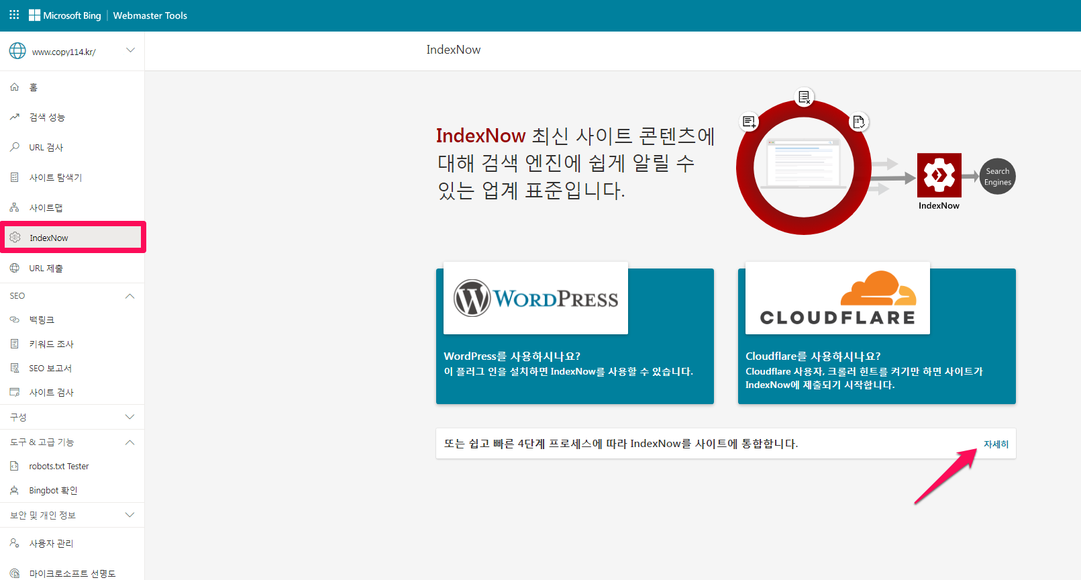Click the Search Engines circle
Viewport: 1081px width, 580px height.
click(998, 177)
